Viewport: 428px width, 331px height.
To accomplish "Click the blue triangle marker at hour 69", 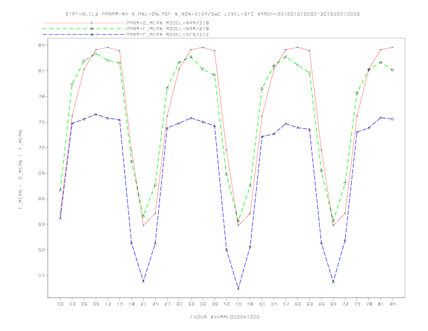I will pyautogui.click(x=333, y=282).
